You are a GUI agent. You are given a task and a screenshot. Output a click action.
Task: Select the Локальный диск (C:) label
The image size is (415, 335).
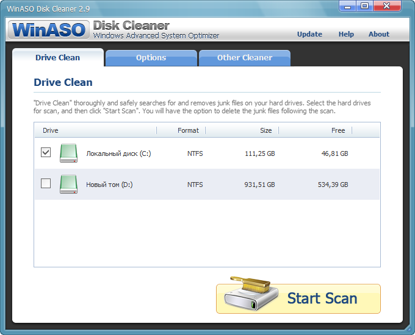click(118, 153)
